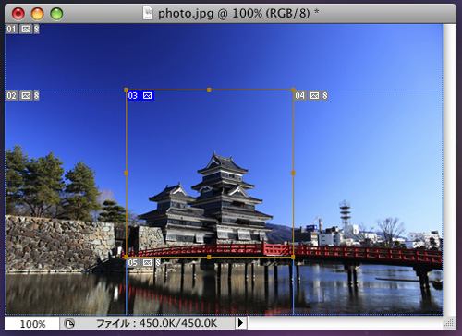Screen dimensions: 462x336
Task: Click the top-right corner handle of slice 03
Action: (x=293, y=90)
